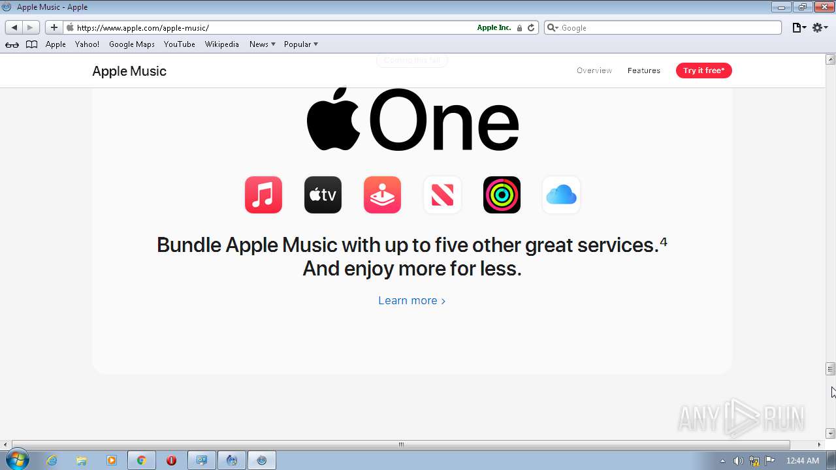Open the network status tray icon
Viewport: 836px width, 470px height.
click(x=754, y=461)
